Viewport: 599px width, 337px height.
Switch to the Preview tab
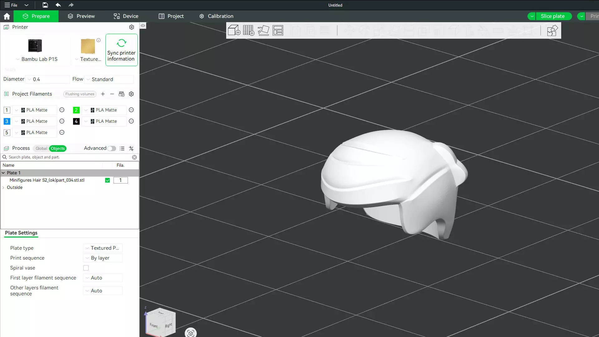tap(81, 16)
